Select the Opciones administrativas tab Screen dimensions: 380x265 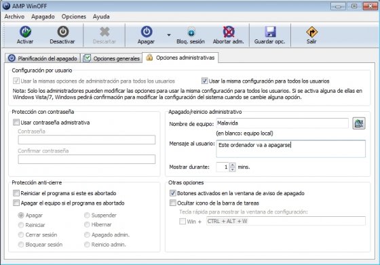tap(180, 58)
